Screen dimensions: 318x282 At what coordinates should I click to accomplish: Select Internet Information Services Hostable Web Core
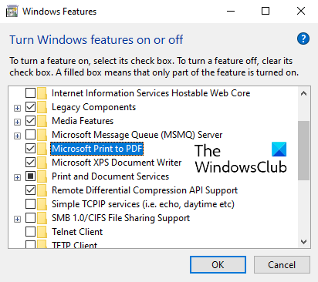pos(151,93)
